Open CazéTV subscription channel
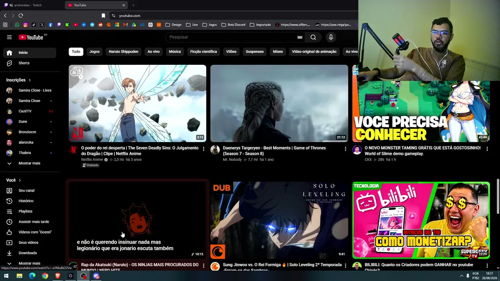Viewport: 500px width, 281px height. coord(30,111)
